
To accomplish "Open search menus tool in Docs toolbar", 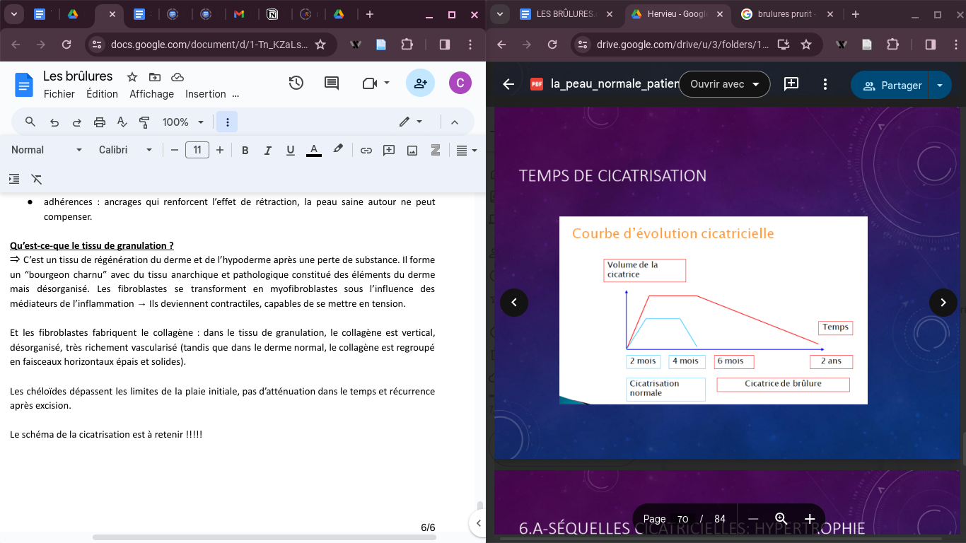I will pyautogui.click(x=30, y=122).
